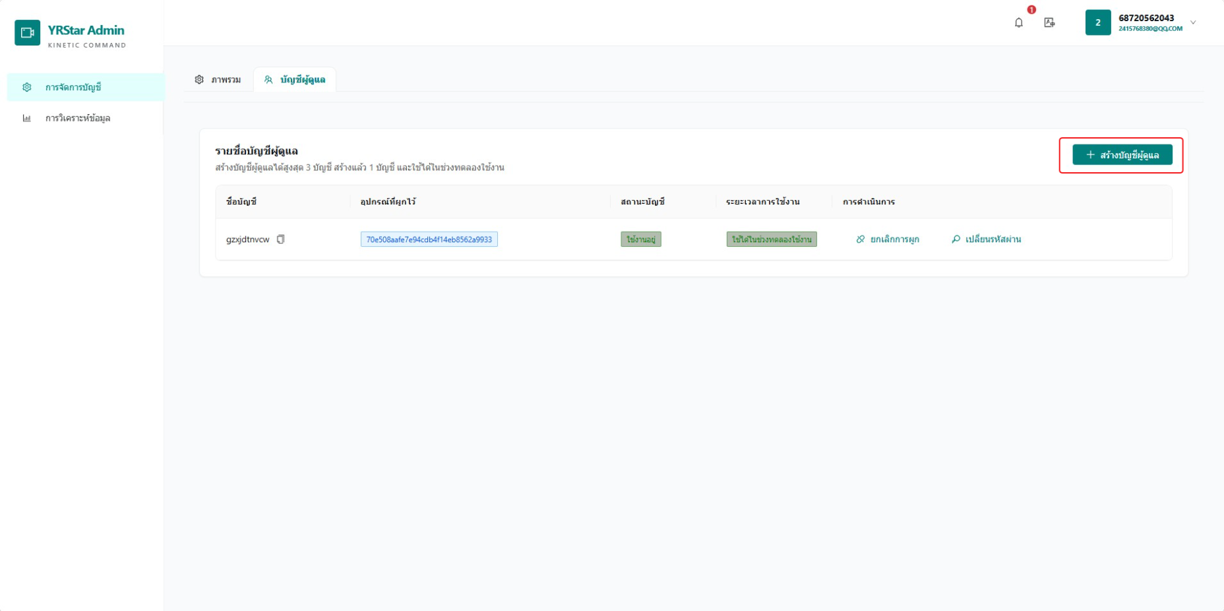Click the user avatar square labeled 2

(1098, 22)
